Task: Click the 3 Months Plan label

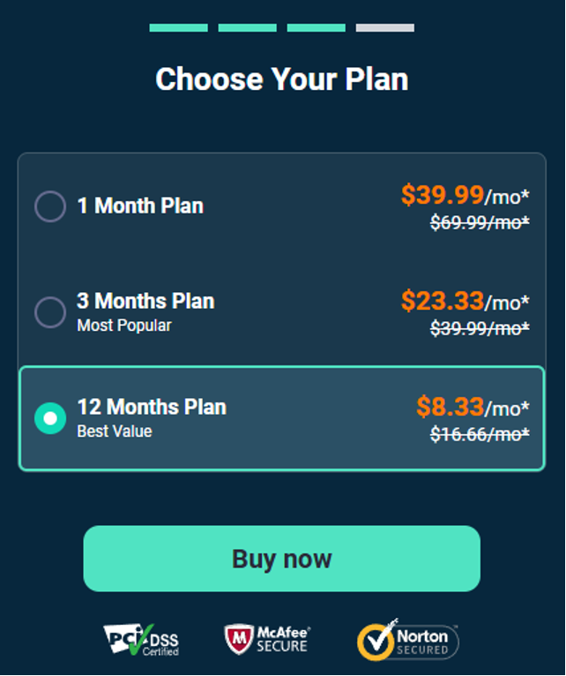Action: pos(145,301)
